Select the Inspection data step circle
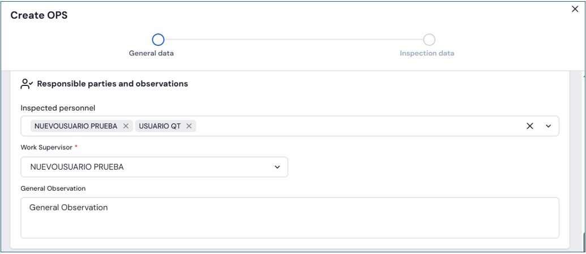The height and width of the screenshot is (254, 586). [x=429, y=40]
